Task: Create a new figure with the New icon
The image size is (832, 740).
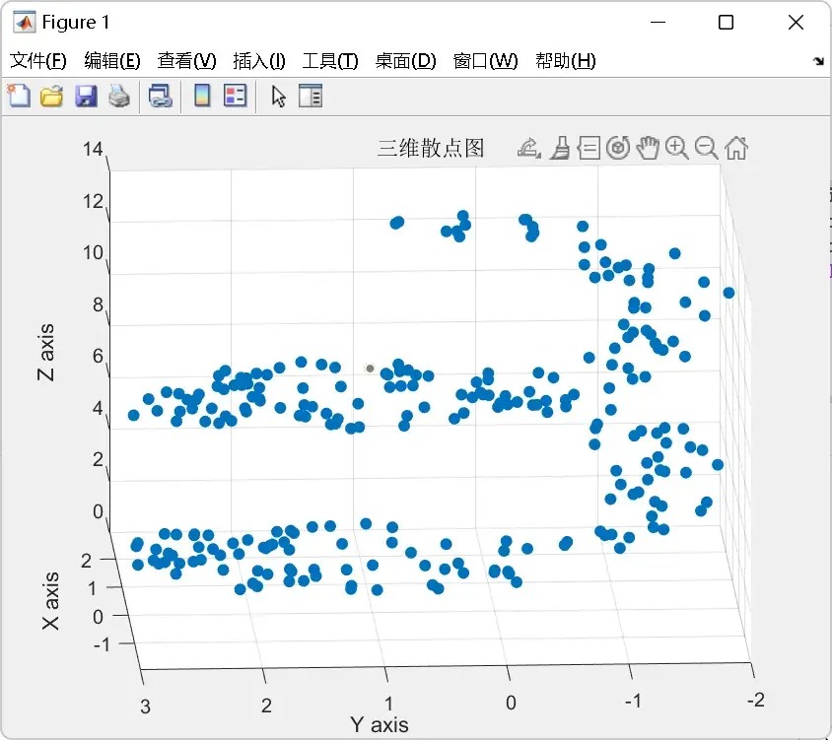Action: (x=20, y=96)
